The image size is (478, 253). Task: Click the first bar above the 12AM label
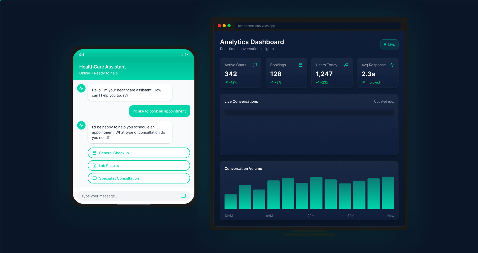point(230,201)
